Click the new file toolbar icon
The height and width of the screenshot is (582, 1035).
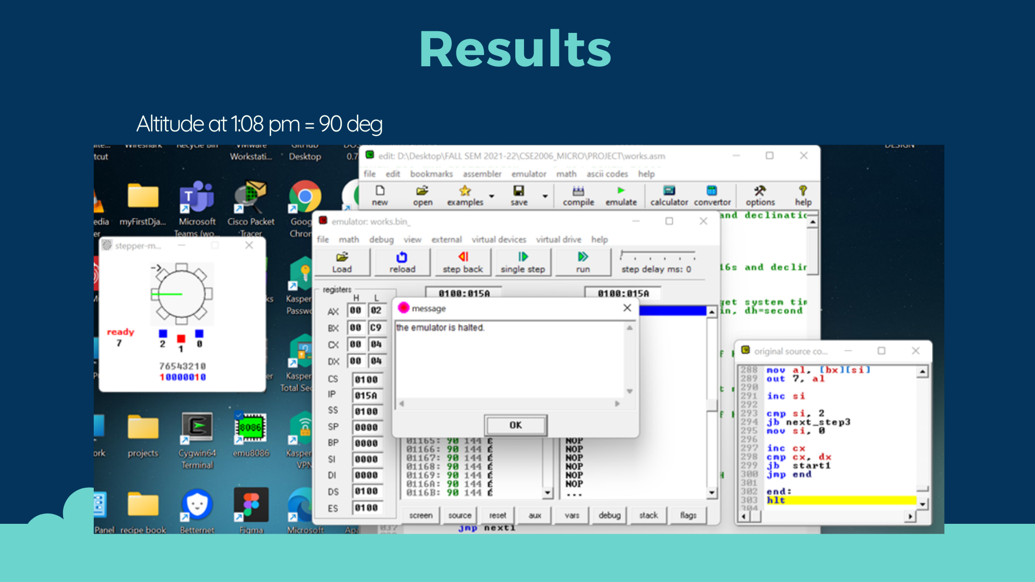coord(380,196)
